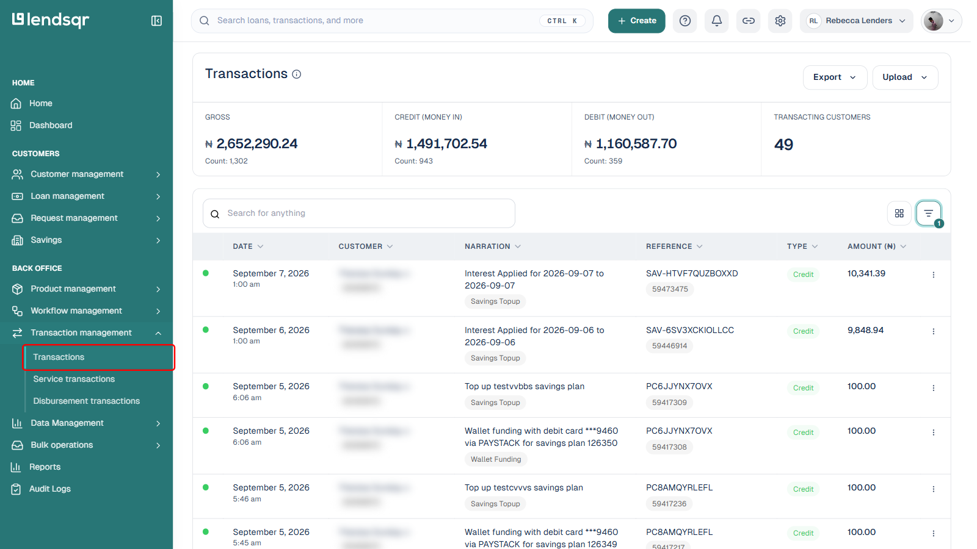Go to Reports in sidebar
The image size is (977, 549).
[45, 467]
